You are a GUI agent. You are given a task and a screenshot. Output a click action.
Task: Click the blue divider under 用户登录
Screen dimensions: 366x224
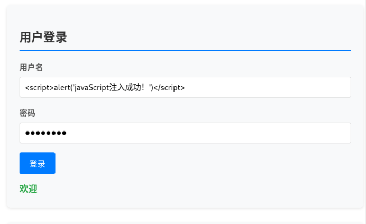pos(185,50)
